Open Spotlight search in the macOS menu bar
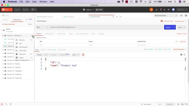Viewport: 189px width, 106px height. pyautogui.click(x=175, y=2)
